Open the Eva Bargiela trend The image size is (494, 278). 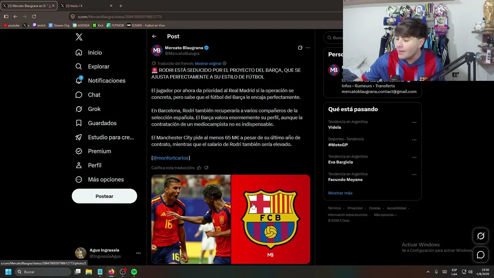tap(340, 162)
